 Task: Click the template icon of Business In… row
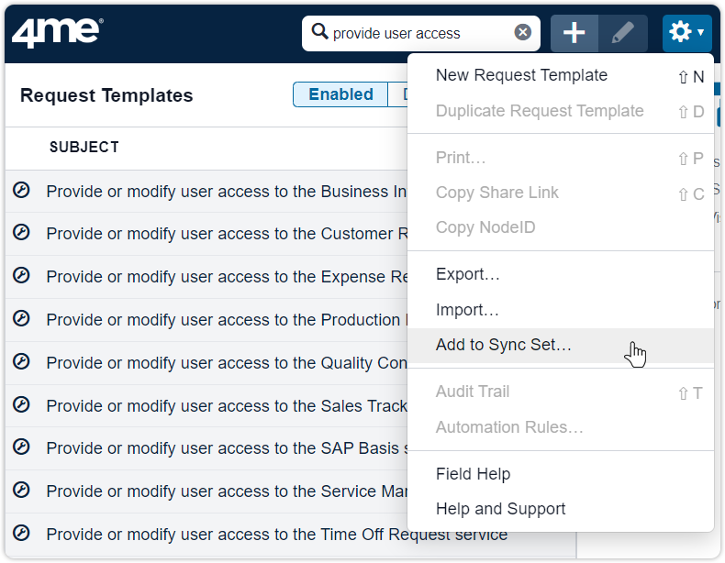pyautogui.click(x=21, y=190)
